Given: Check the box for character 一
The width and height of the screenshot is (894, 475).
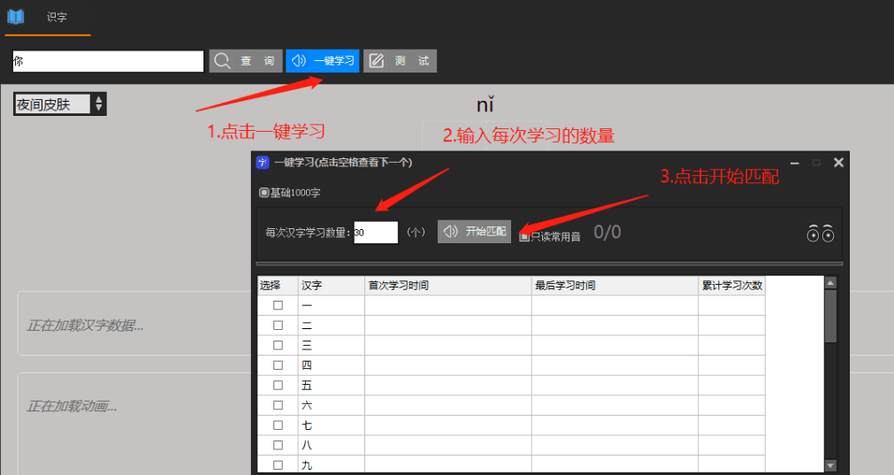Looking at the screenshot, I should 278,305.
